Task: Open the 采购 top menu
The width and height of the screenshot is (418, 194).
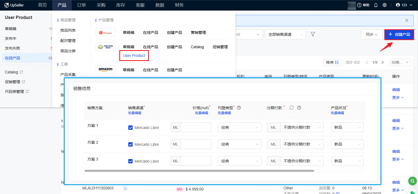Action: (101, 5)
